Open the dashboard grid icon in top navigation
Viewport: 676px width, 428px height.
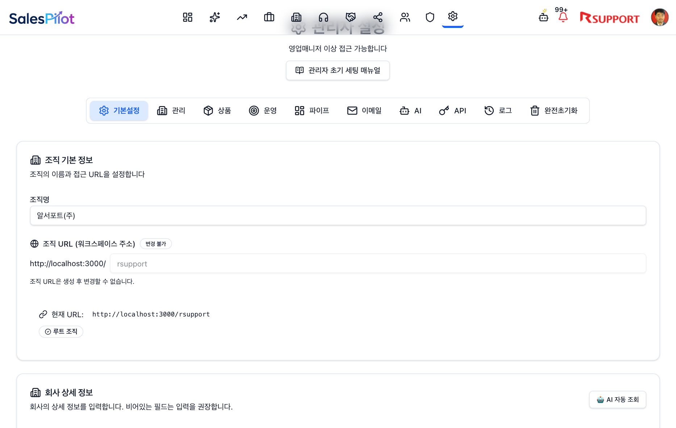(x=188, y=17)
